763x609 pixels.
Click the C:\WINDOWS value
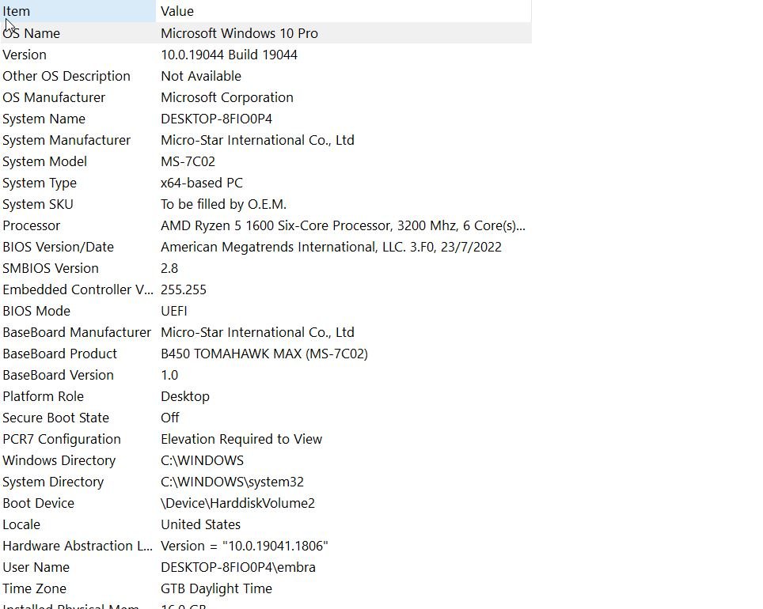pyautogui.click(x=203, y=461)
